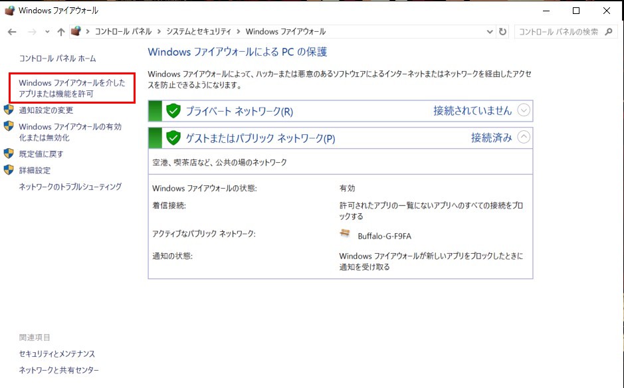624x388 pixels.
Task: Click 接続されていません status text
Action: pyautogui.click(x=472, y=110)
